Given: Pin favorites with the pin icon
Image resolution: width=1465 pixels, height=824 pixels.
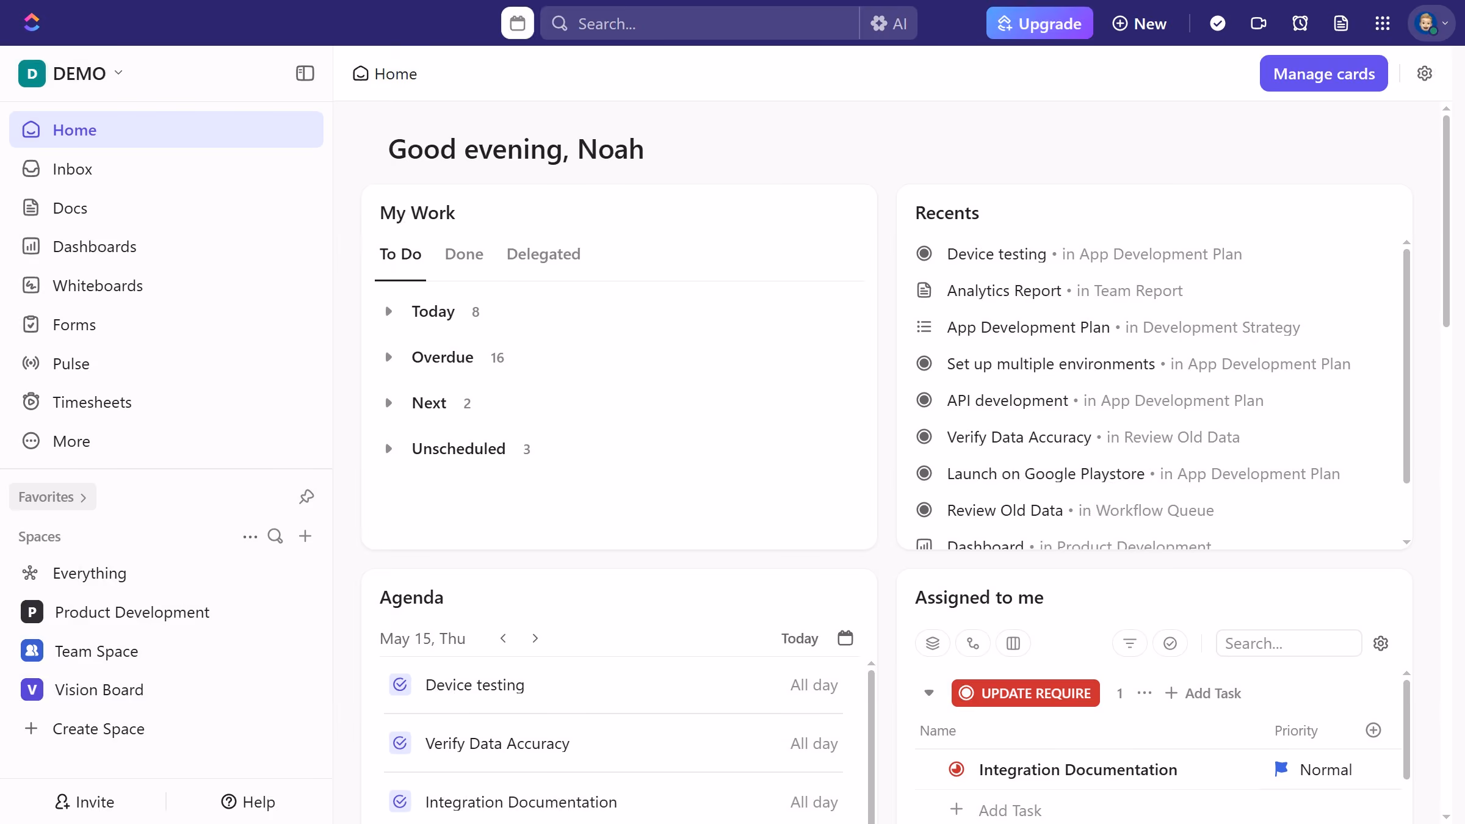Looking at the screenshot, I should pos(306,497).
